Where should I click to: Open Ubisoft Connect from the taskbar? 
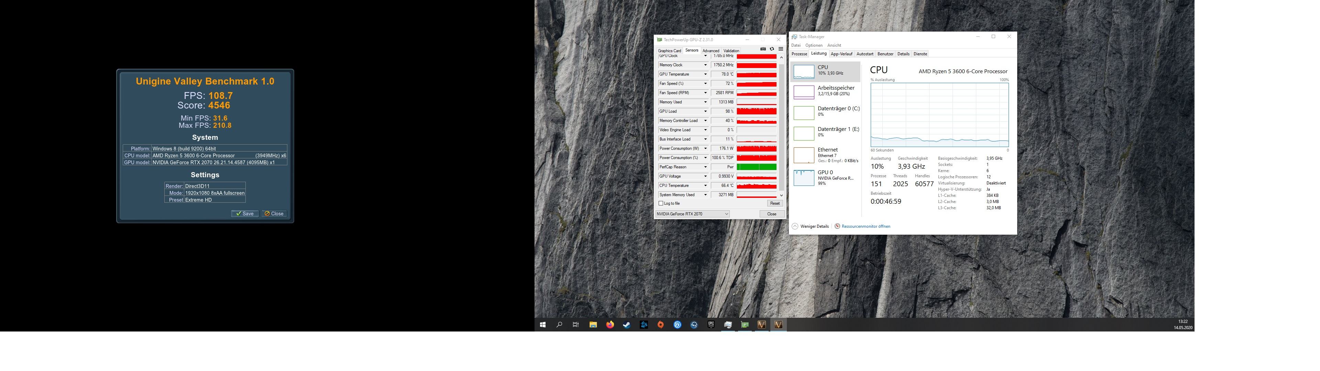(678, 324)
